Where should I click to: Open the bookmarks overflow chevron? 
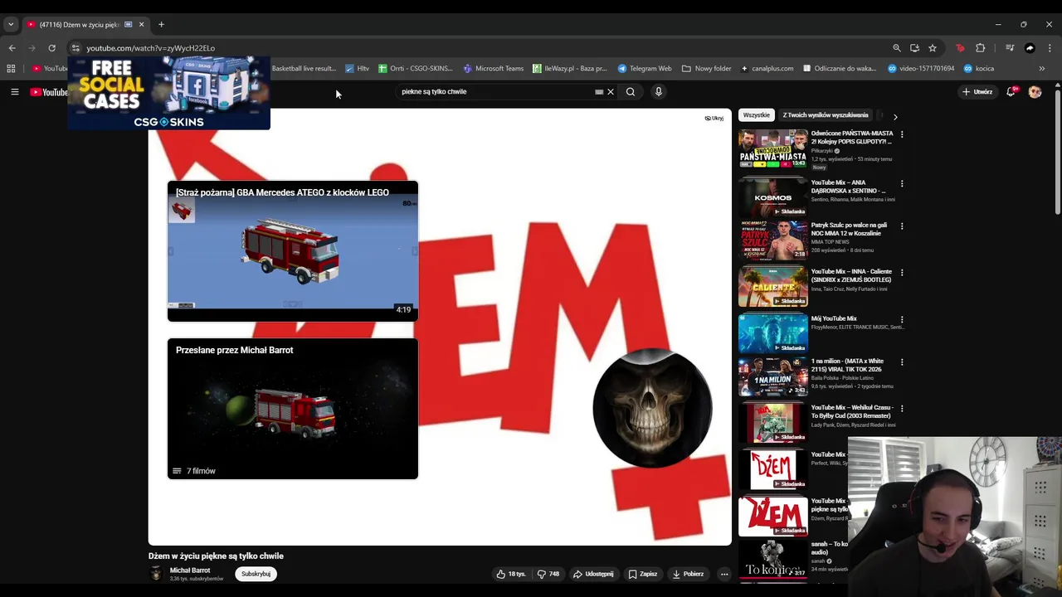coord(1042,69)
